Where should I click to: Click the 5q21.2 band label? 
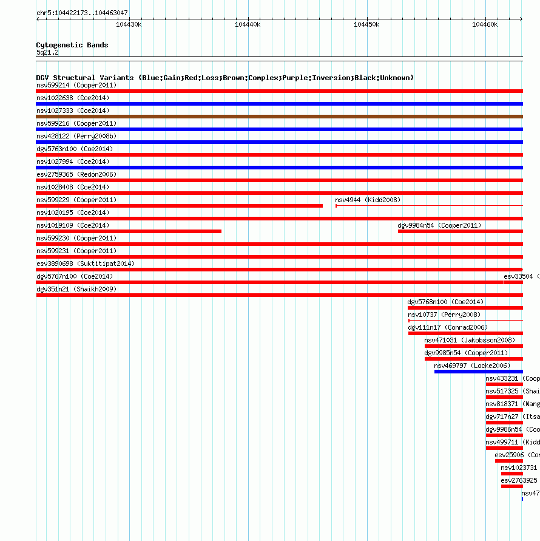point(47,52)
